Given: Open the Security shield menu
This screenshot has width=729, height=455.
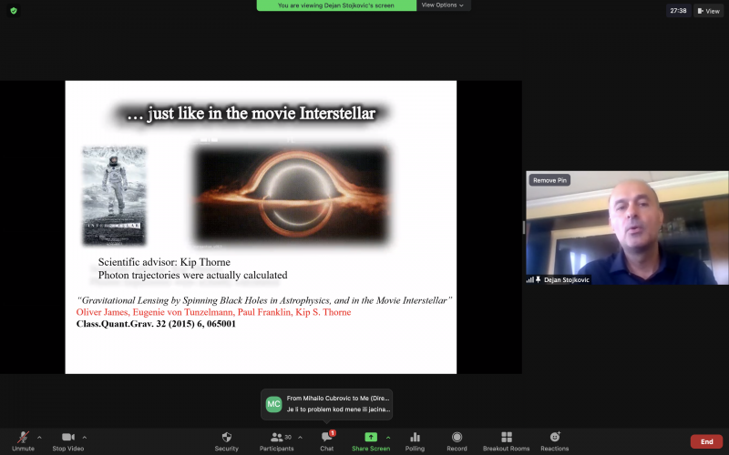Looking at the screenshot, I should [226, 441].
